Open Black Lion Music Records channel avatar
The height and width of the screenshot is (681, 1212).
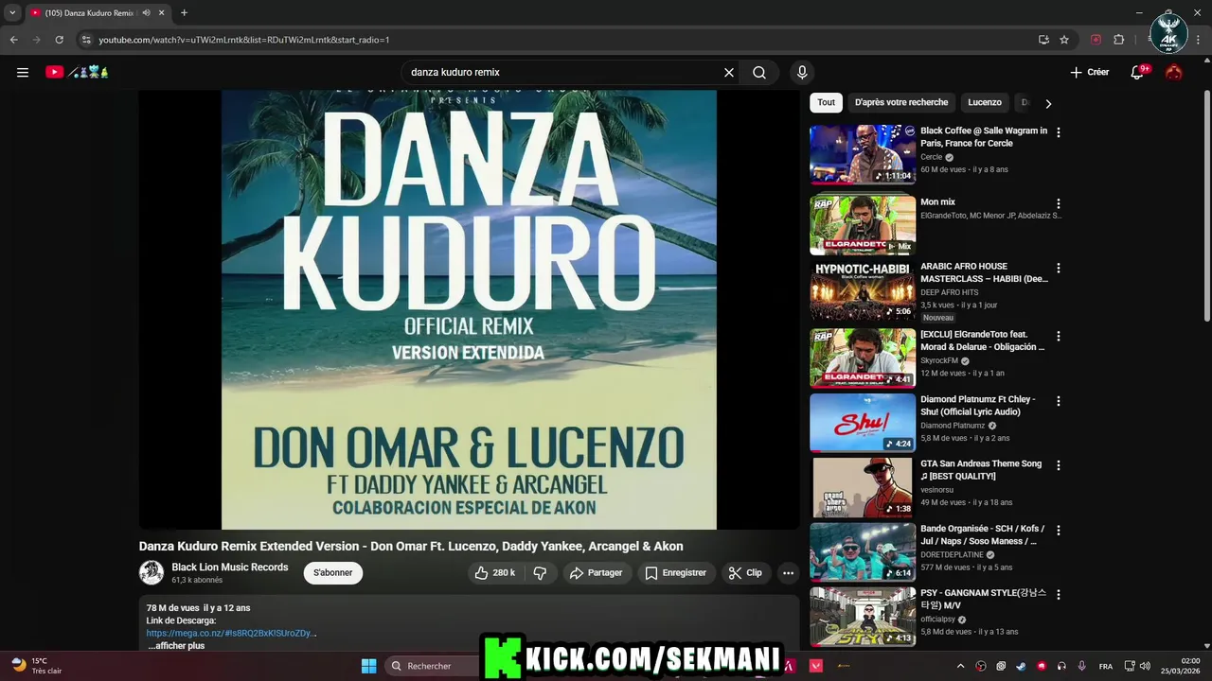151,572
